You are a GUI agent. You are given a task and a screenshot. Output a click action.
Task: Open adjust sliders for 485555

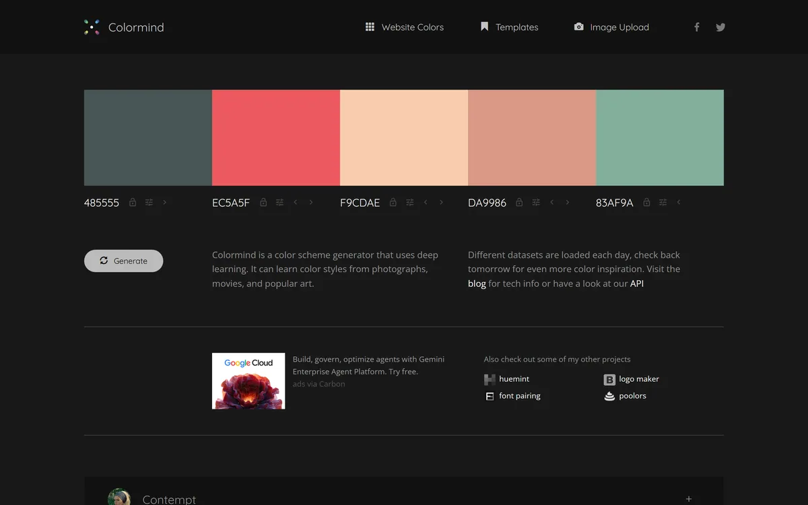(149, 202)
